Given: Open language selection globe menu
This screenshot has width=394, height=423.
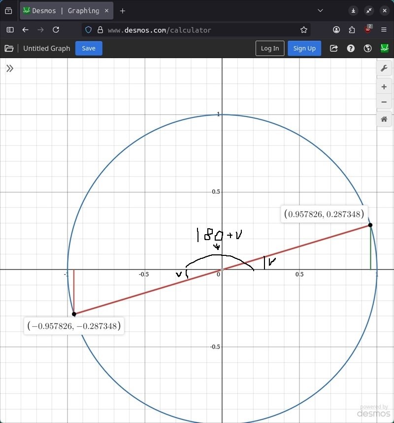Looking at the screenshot, I should [x=367, y=48].
